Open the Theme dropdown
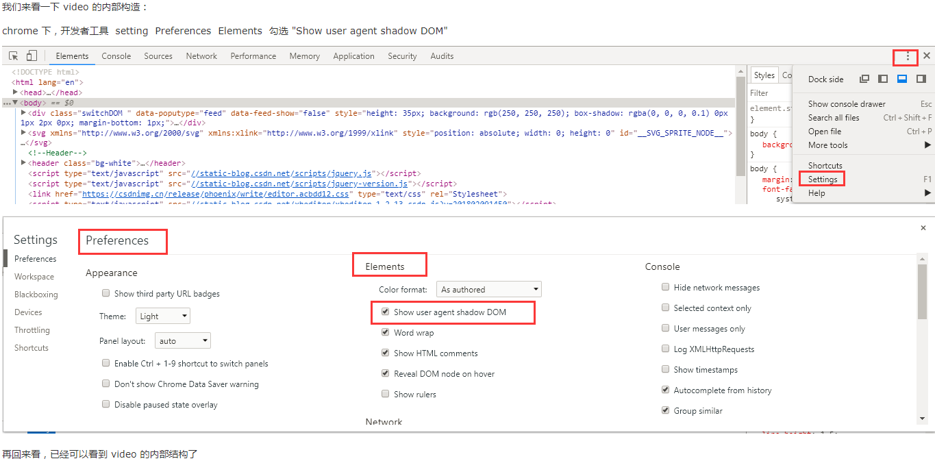The height and width of the screenshot is (461, 935). (162, 316)
